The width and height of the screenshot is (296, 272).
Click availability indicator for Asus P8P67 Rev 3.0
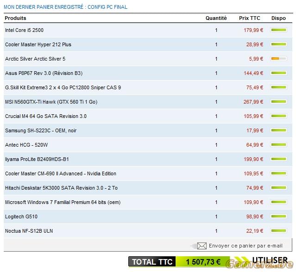[x=279, y=73]
